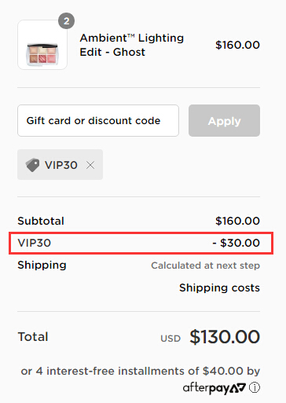This screenshot has width=286, height=403.
Task: Click the USD currency label
Action: [x=170, y=339]
